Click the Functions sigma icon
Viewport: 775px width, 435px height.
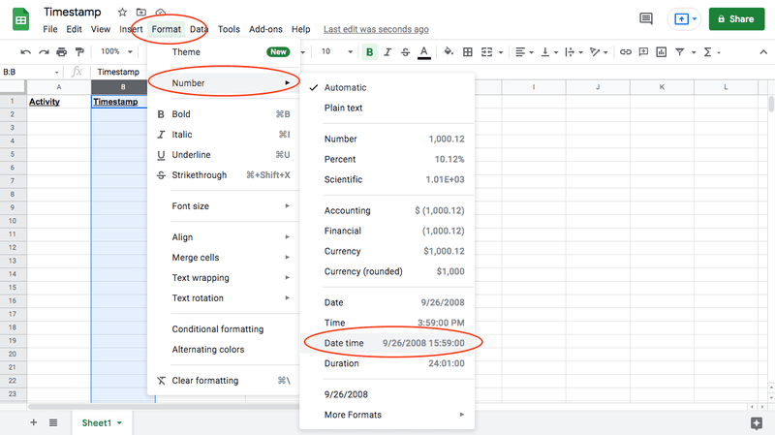[708, 52]
